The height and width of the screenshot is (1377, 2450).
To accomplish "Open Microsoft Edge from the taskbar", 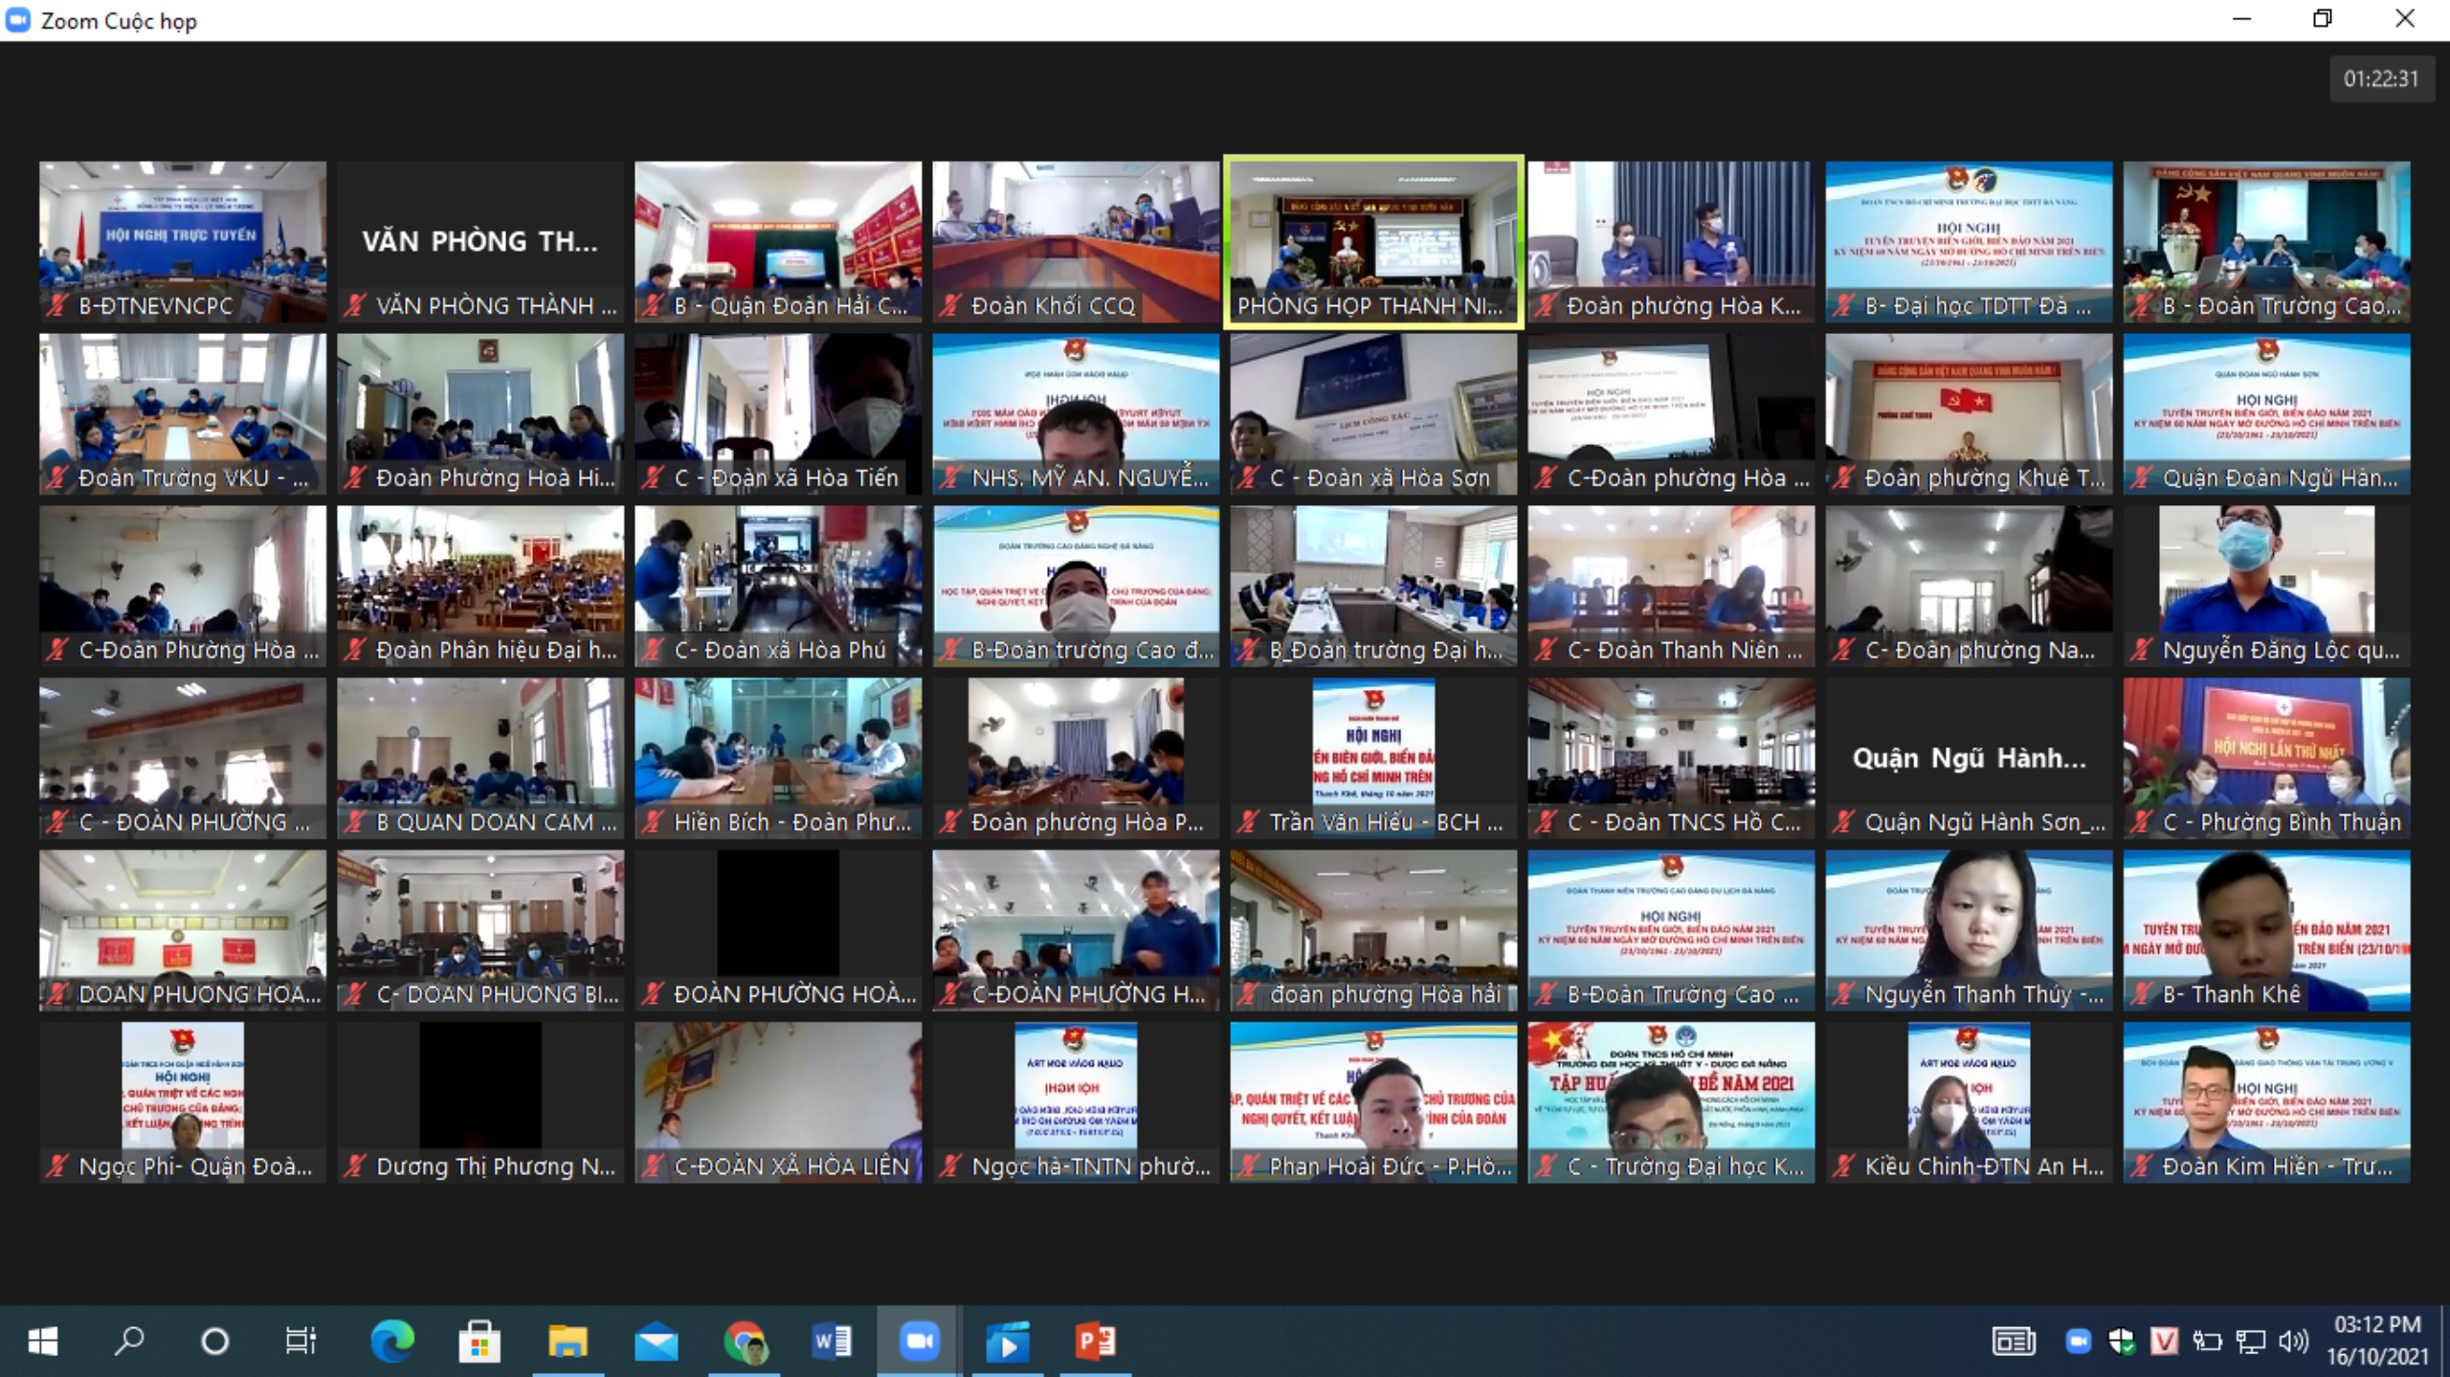I will (391, 1342).
